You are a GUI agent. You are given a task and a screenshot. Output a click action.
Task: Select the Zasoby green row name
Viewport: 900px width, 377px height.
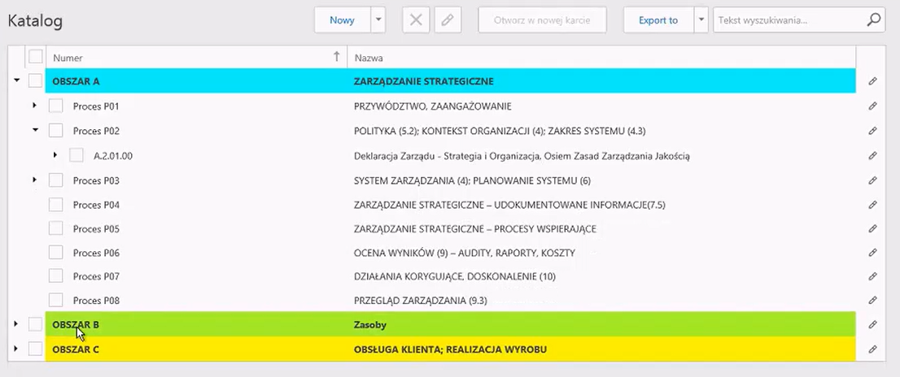click(x=370, y=325)
